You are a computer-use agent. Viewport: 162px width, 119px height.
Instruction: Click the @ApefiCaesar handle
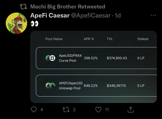91,15
